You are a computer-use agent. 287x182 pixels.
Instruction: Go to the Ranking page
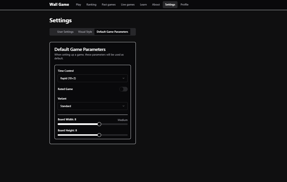click(91, 5)
